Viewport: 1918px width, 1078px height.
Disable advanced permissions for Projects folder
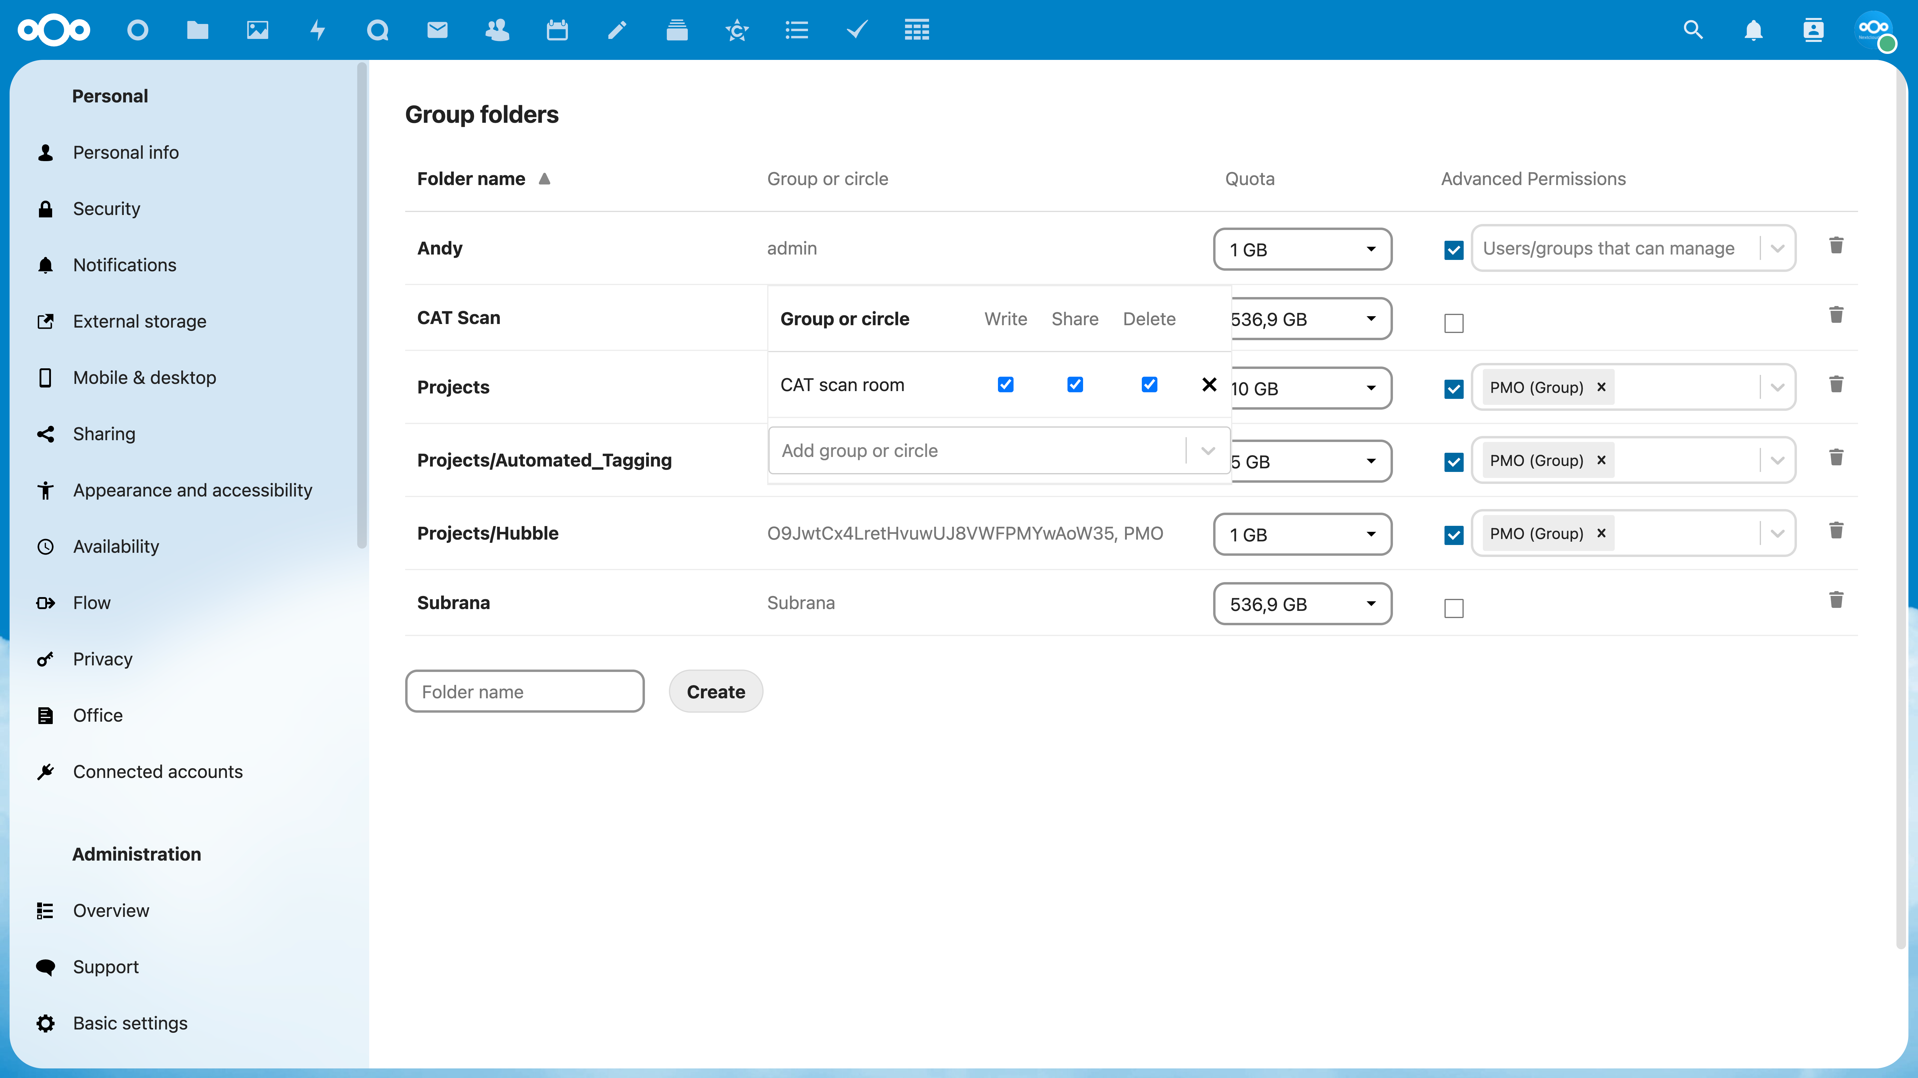click(x=1453, y=389)
